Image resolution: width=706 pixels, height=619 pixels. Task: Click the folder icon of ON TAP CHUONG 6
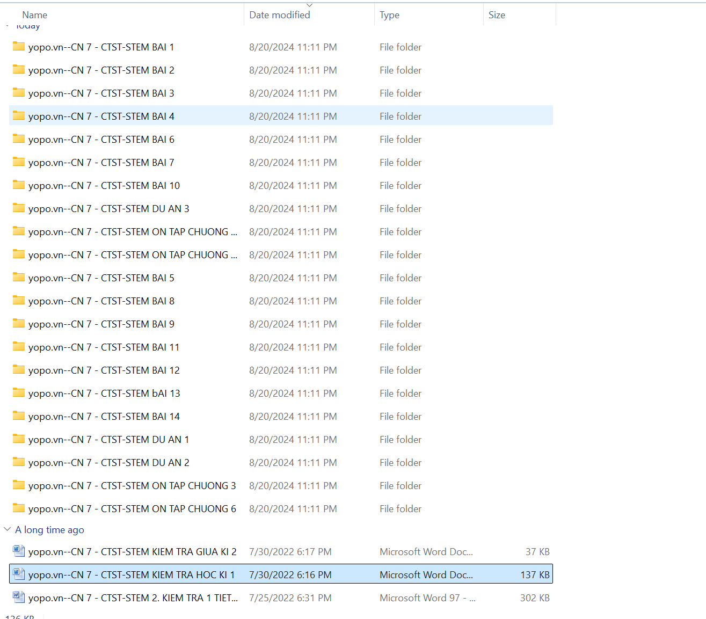click(x=19, y=508)
